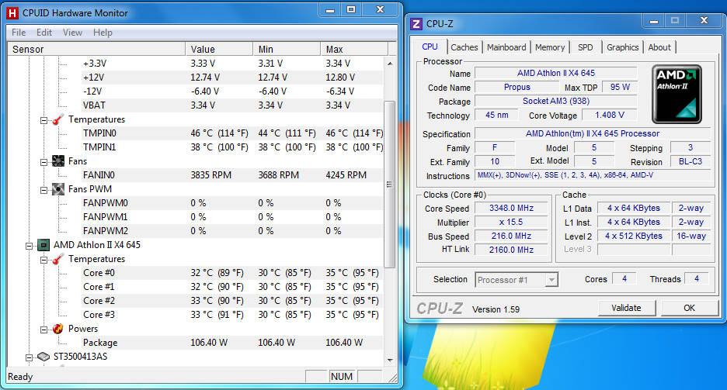Click the AMD Athlon II logo image
This screenshot has width=727, height=390.
click(x=677, y=94)
